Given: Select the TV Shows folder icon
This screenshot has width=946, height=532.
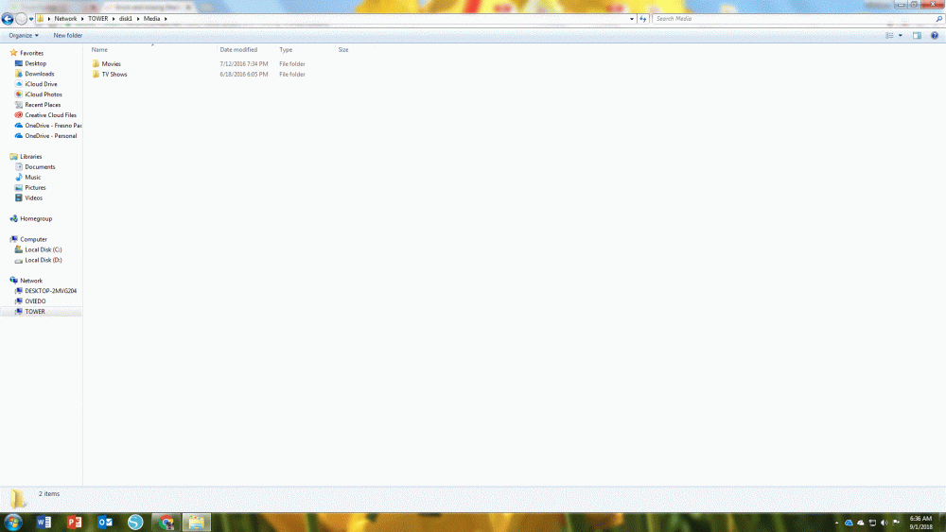Looking at the screenshot, I should (x=96, y=74).
